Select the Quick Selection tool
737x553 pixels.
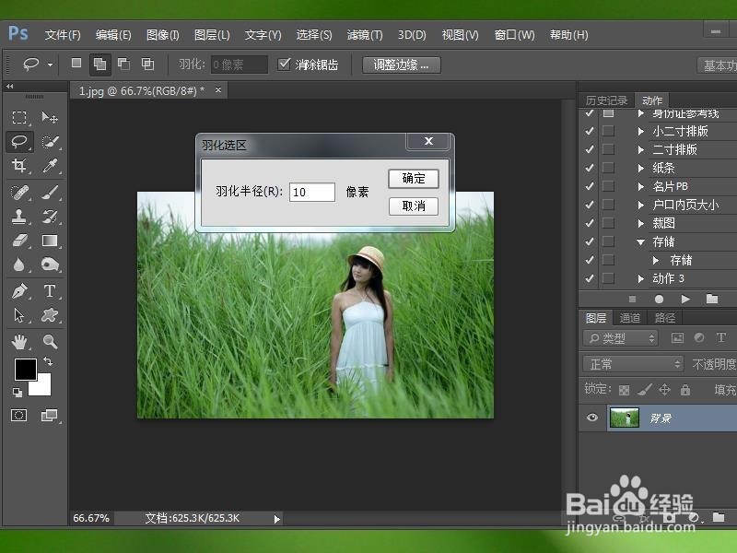pyautogui.click(x=50, y=141)
